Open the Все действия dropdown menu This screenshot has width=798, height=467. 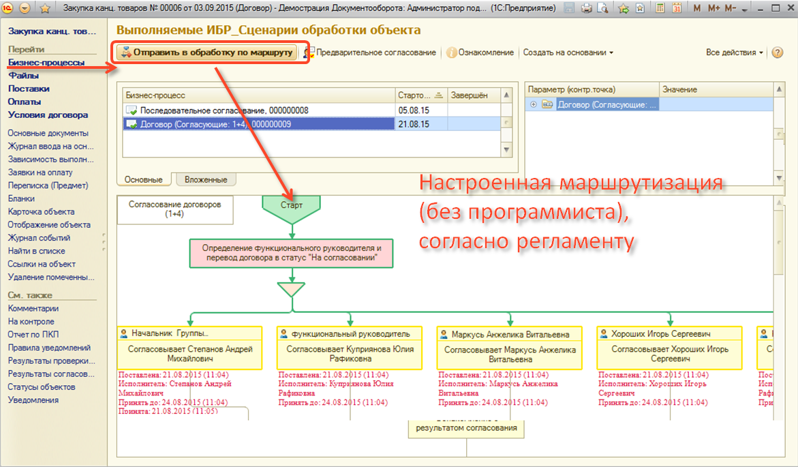[x=735, y=52]
